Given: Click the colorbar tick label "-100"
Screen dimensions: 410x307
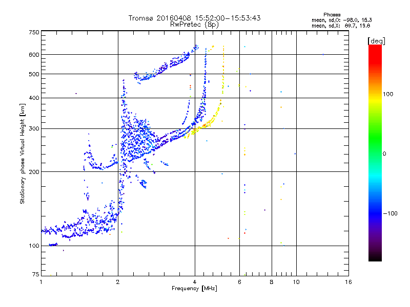Looking at the screenshot, I should pos(390,213).
